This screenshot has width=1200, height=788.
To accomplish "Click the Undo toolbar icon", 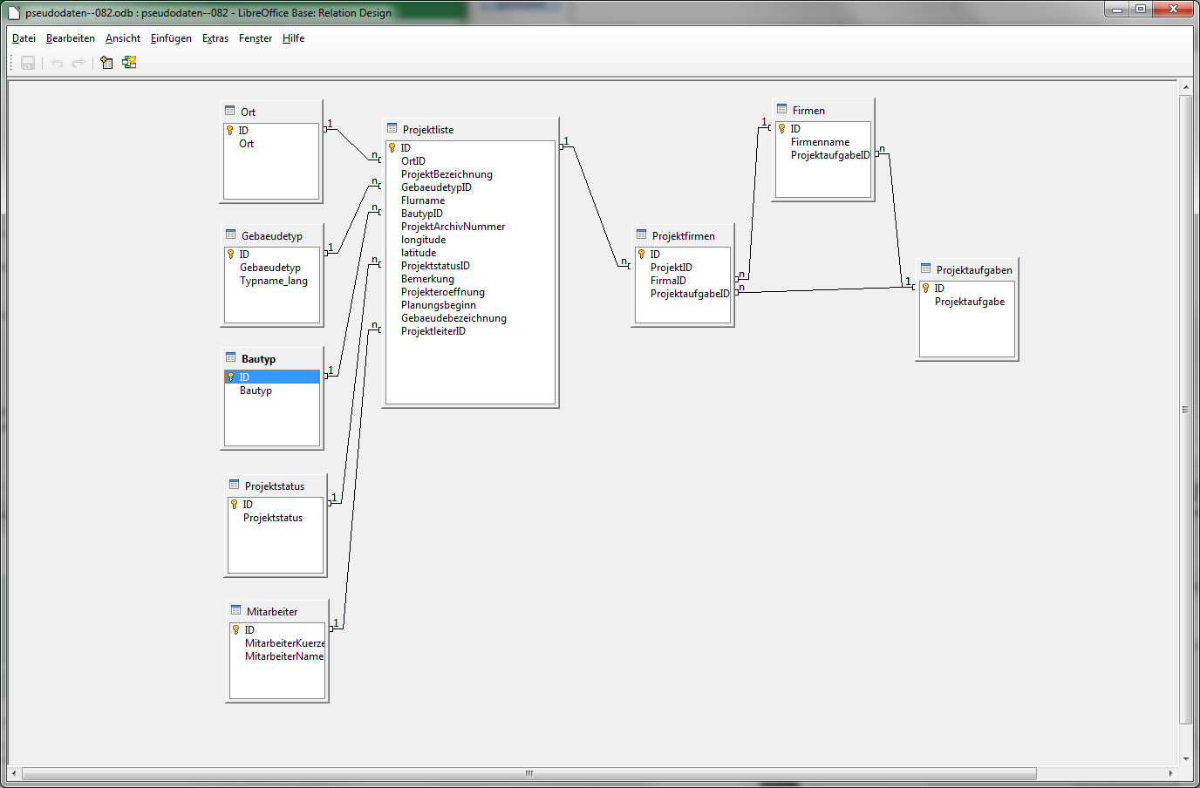I will [x=57, y=63].
